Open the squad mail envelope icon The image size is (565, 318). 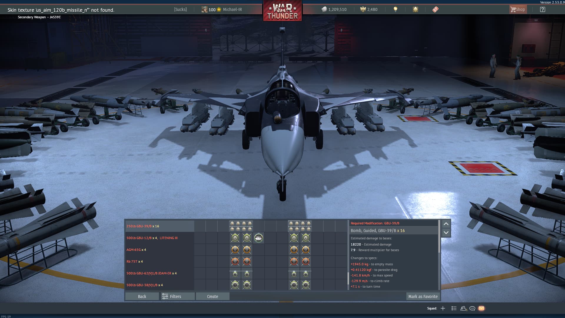[481, 308]
